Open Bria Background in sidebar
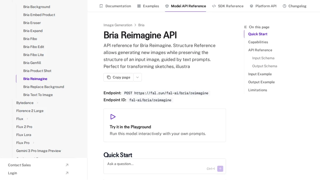 pos(37,7)
